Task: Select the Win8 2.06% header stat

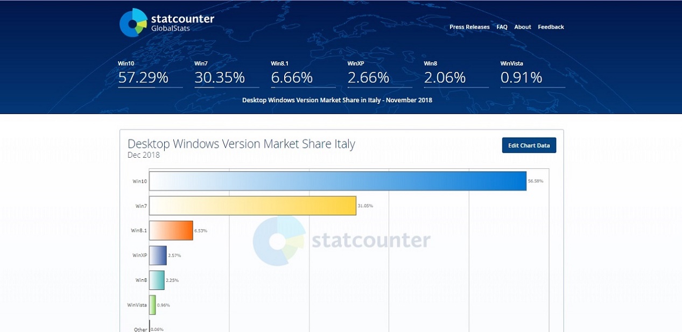Action: click(456, 74)
